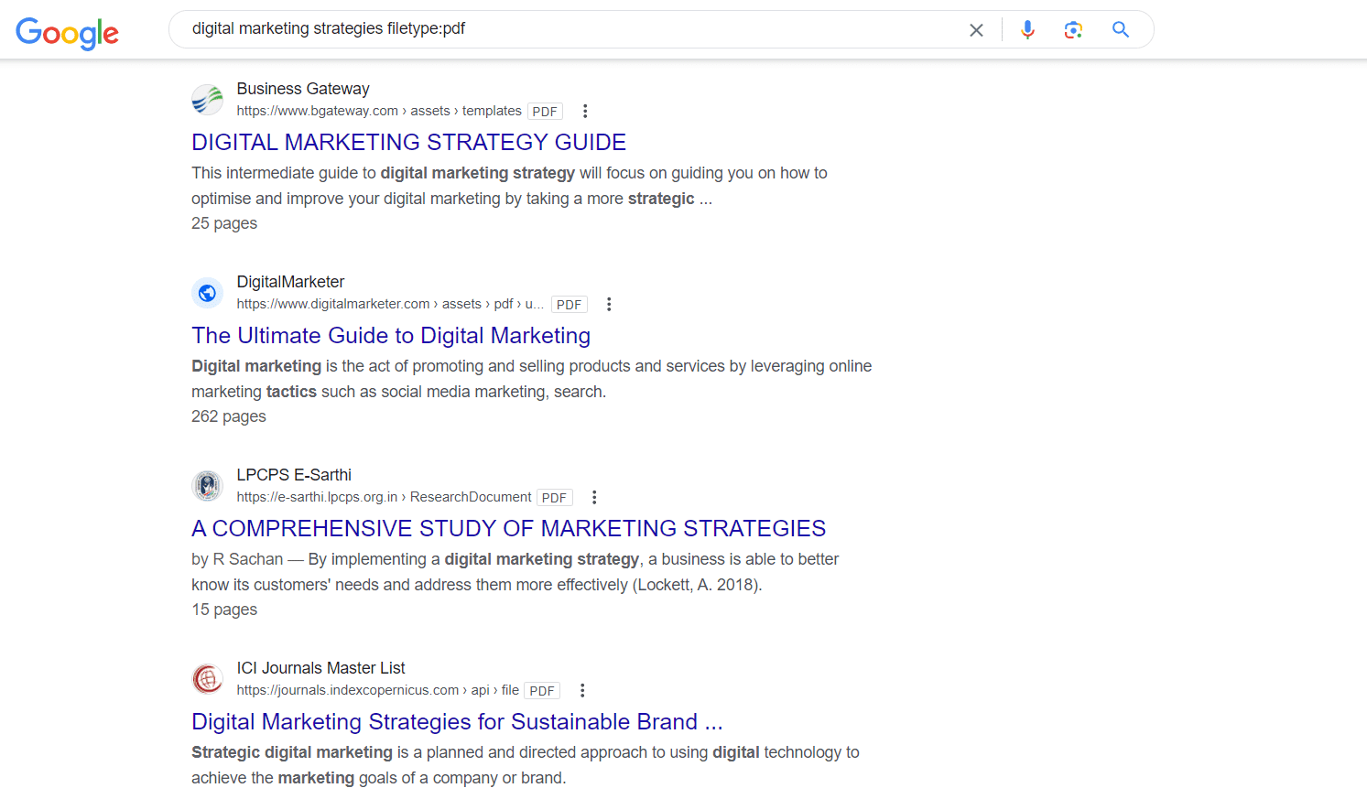Click the digitalmarketer.com breadcrumb URL
Viewport: 1367px width, 788px height.
pyautogui.click(x=332, y=303)
